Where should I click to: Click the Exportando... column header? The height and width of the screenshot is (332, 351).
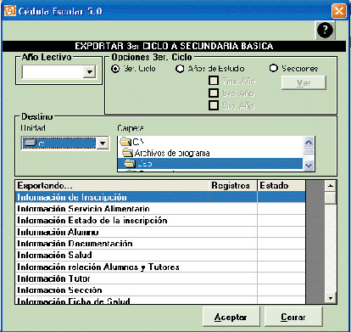[x=112, y=186]
